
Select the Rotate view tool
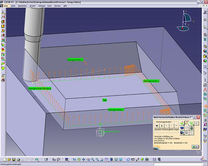point(88,159)
